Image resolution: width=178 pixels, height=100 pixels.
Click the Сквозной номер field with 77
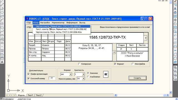(x=52, y=78)
